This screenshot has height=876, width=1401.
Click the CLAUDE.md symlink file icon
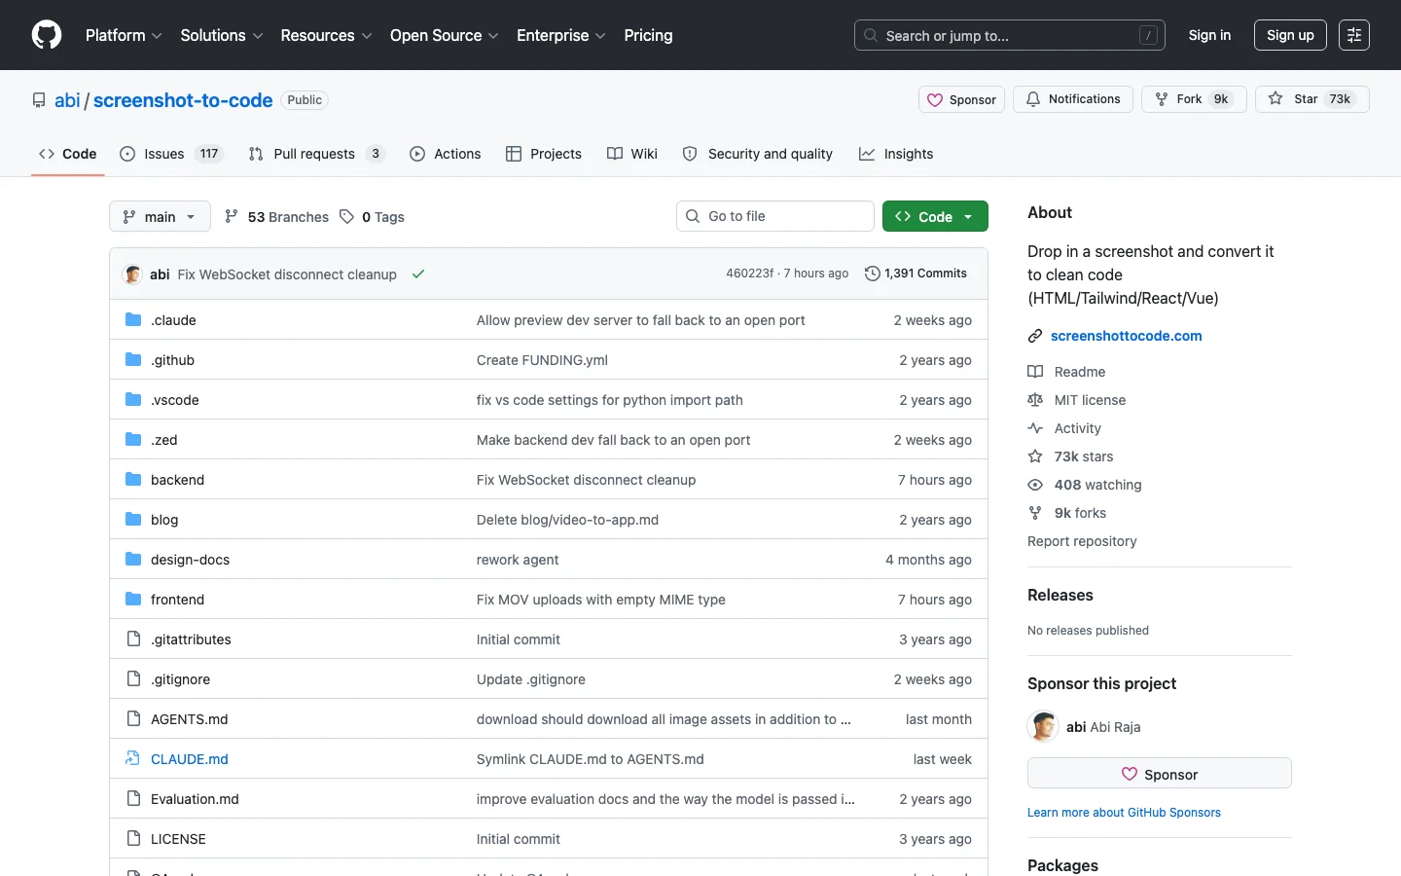coord(133,758)
